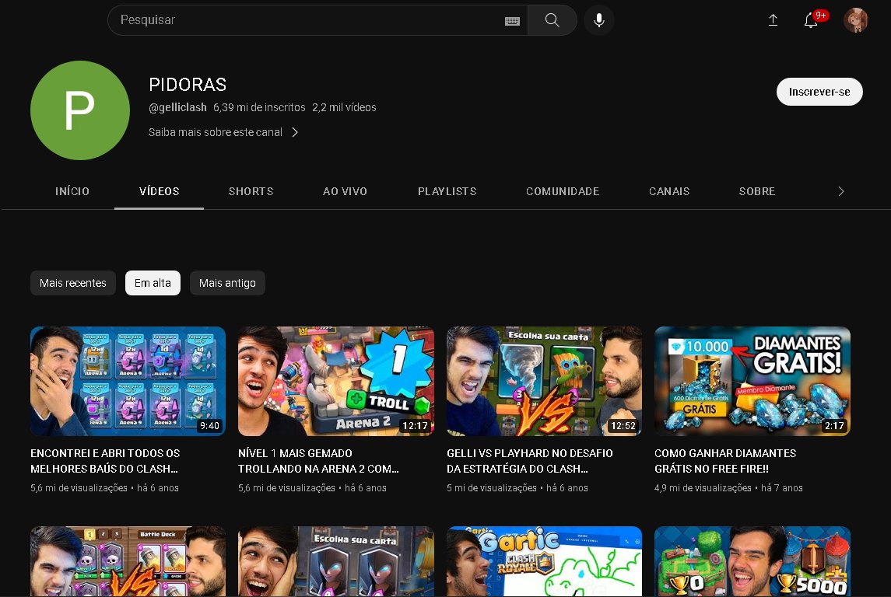Open the PLAYLISTS tab

tap(447, 191)
